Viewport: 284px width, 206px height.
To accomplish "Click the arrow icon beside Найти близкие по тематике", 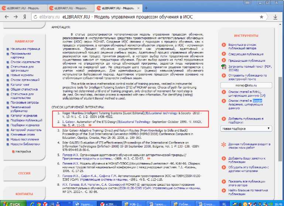I will coord(224,190).
